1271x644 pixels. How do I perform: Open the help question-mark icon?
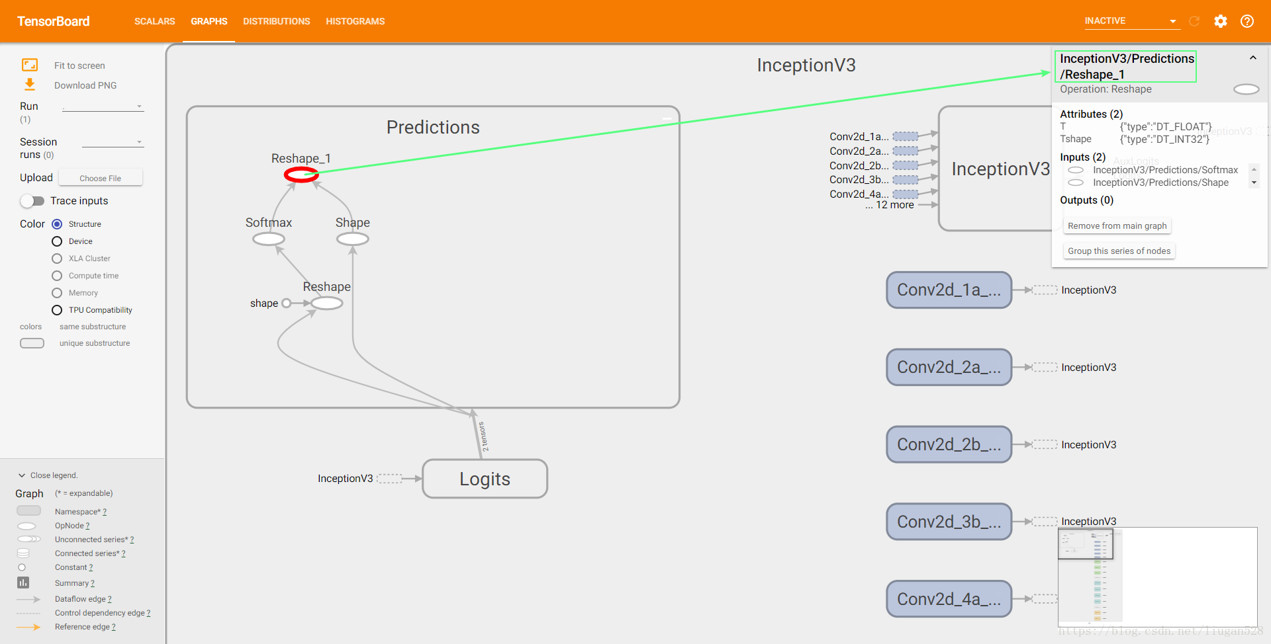tap(1247, 21)
